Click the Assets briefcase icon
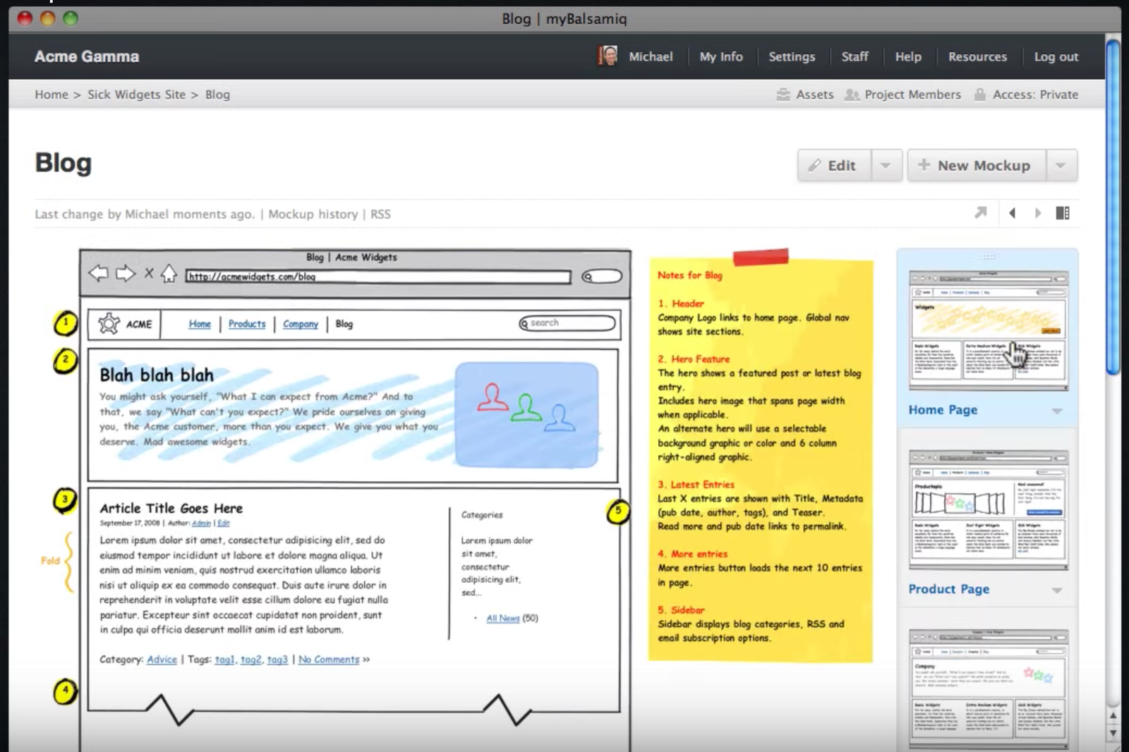The width and height of the screenshot is (1129, 752). pyautogui.click(x=783, y=95)
